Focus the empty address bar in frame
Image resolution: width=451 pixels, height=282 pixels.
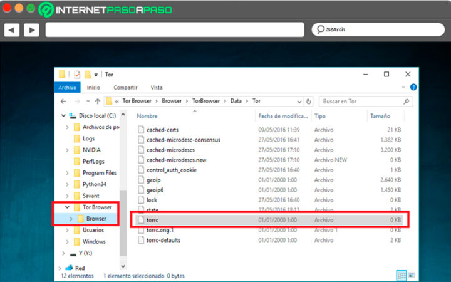175,29
